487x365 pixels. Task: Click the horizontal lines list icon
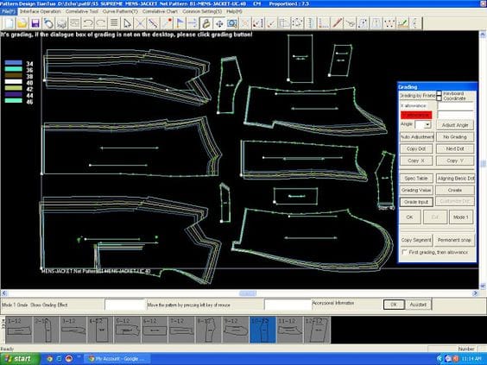click(x=114, y=23)
